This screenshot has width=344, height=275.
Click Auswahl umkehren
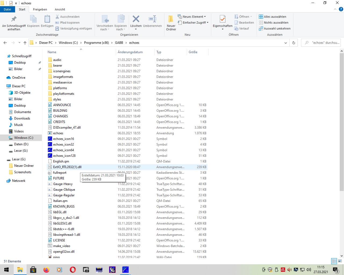pos(275,28)
